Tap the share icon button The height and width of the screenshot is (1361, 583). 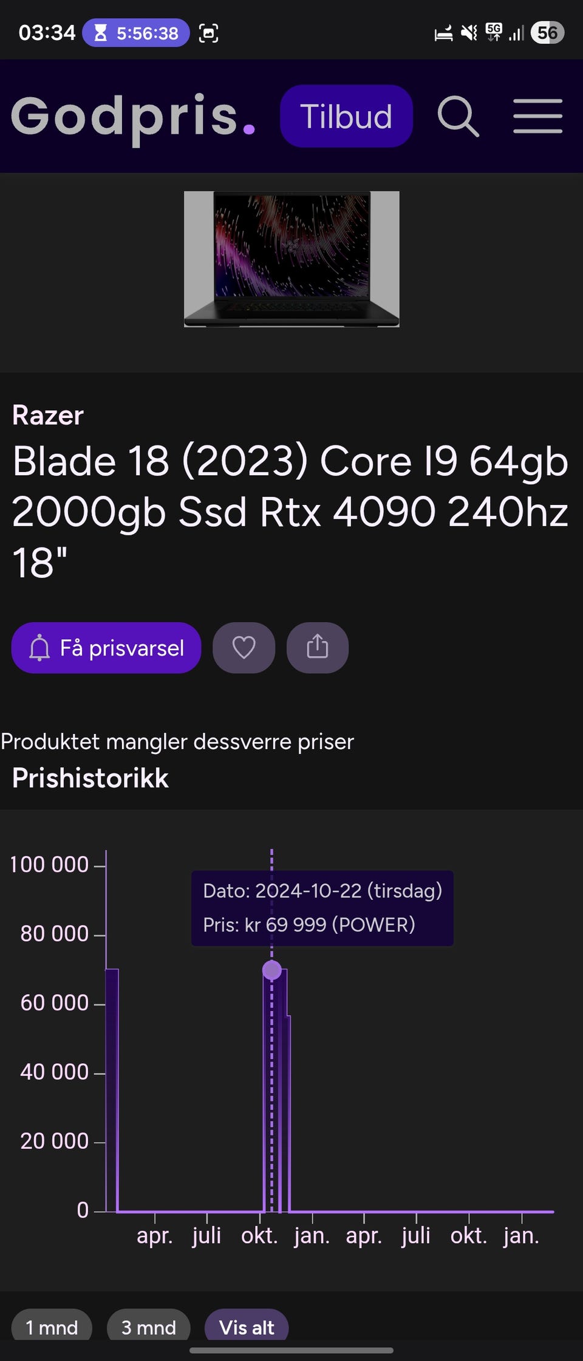[x=317, y=648]
